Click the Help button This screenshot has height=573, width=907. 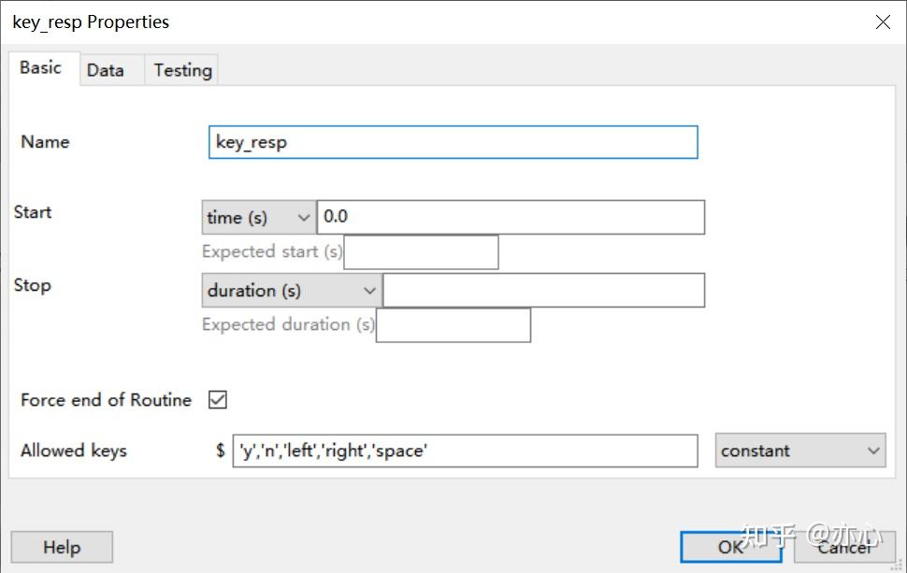pos(62,548)
